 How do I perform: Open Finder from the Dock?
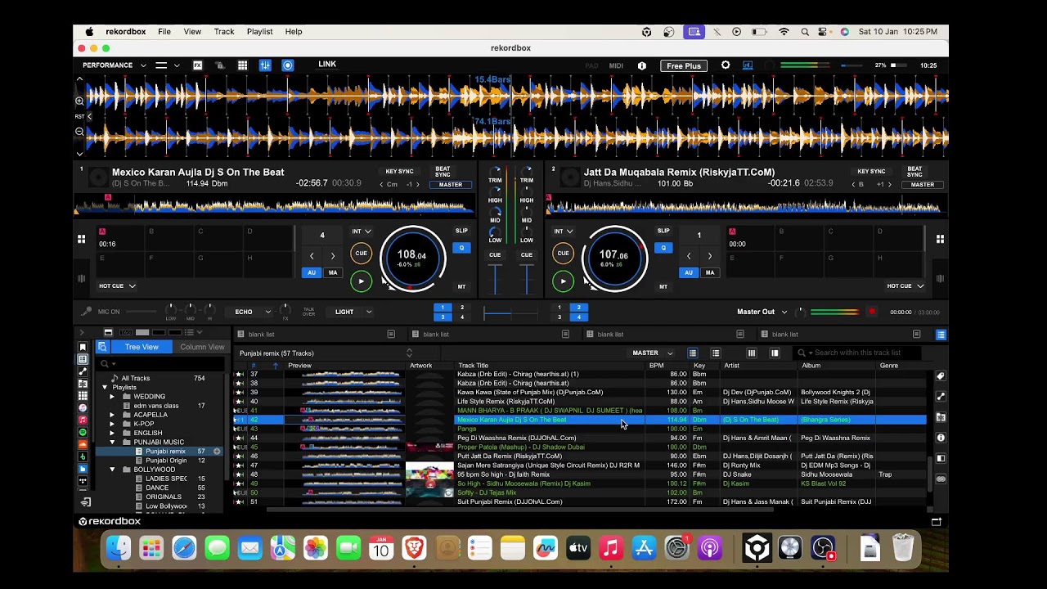pyautogui.click(x=119, y=547)
